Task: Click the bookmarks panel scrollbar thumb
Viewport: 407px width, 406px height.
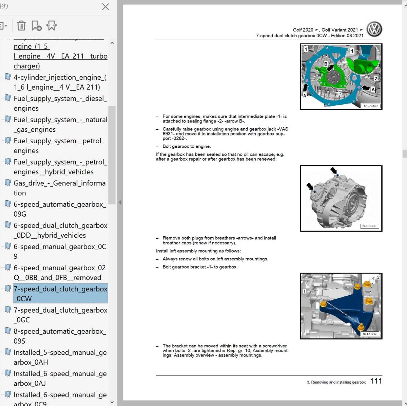Action: [x=112, y=155]
